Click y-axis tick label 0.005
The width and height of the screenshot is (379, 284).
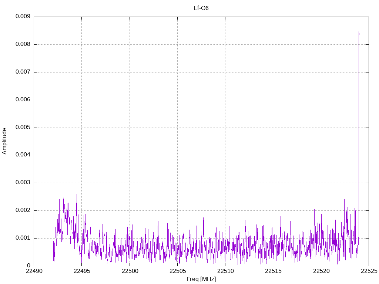23,127
